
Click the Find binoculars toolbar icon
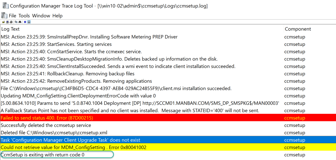coord(20,22)
